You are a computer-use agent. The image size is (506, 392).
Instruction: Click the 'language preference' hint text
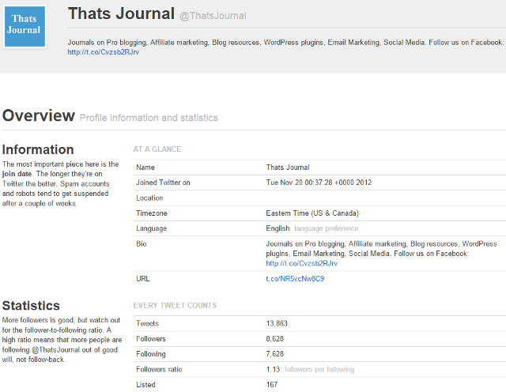[x=324, y=228]
